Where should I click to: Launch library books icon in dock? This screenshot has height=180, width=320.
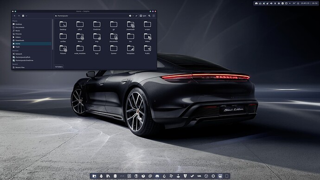[x=108, y=176]
